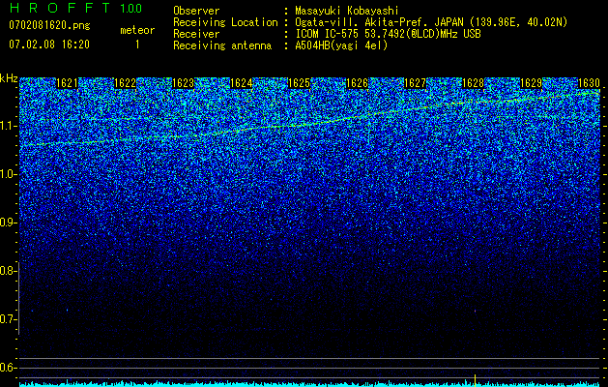
Task: Click the meteor count value 1
Action: pos(137,45)
